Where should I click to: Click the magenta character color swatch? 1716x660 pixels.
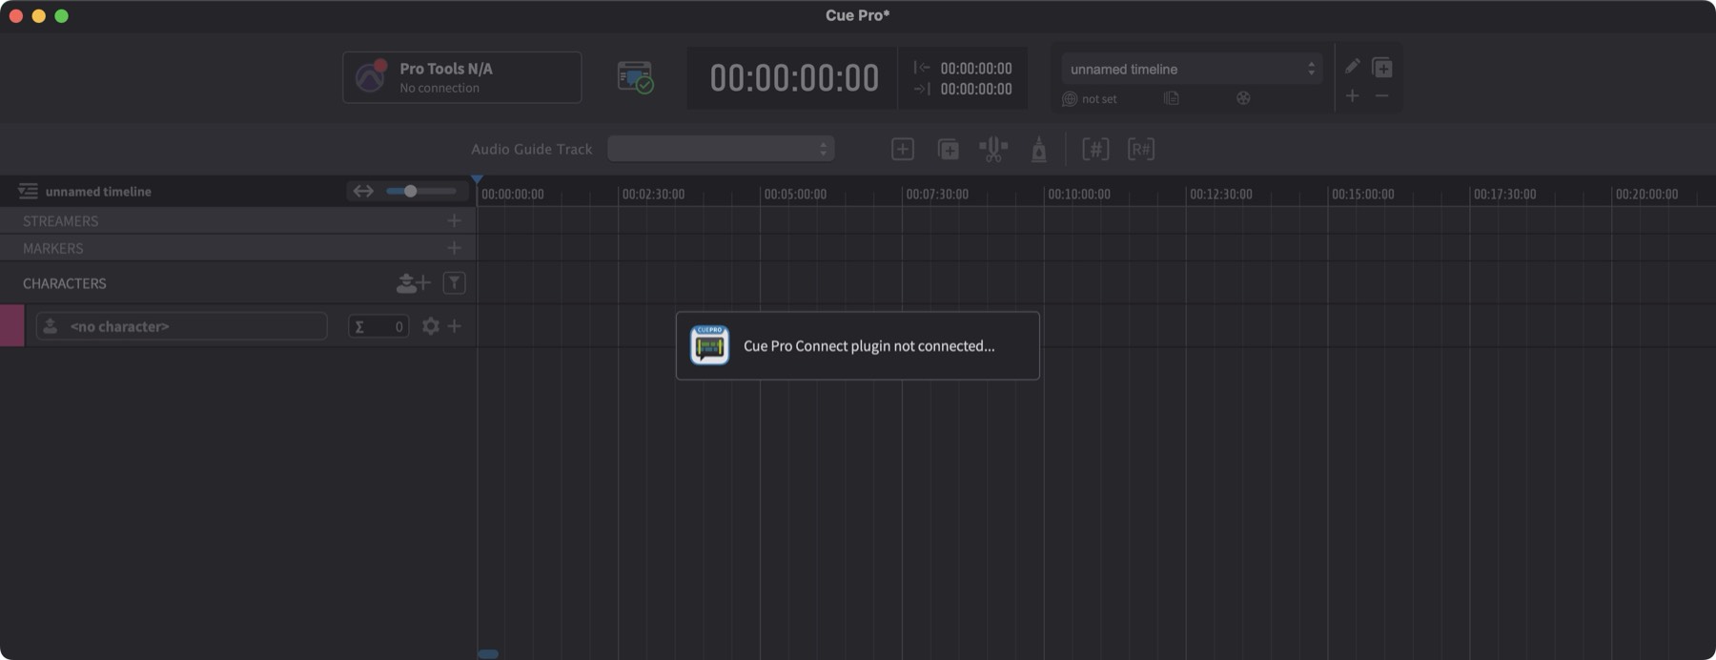pyautogui.click(x=11, y=326)
